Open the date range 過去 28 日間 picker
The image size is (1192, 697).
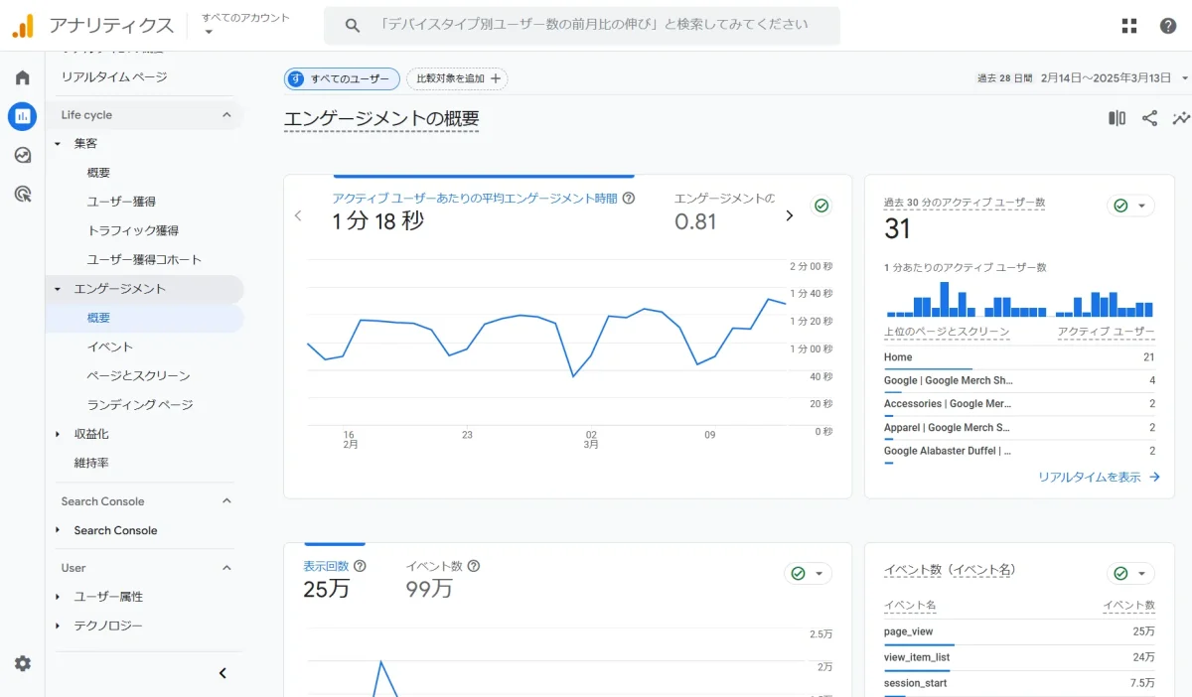coord(1084,78)
